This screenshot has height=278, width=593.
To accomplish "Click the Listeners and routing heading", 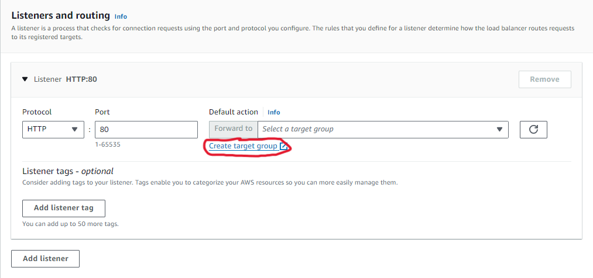I will point(60,15).
